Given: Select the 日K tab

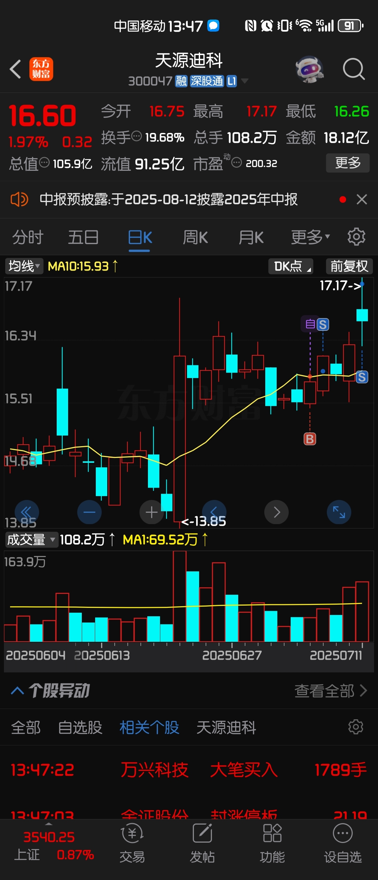Looking at the screenshot, I should pos(140,237).
